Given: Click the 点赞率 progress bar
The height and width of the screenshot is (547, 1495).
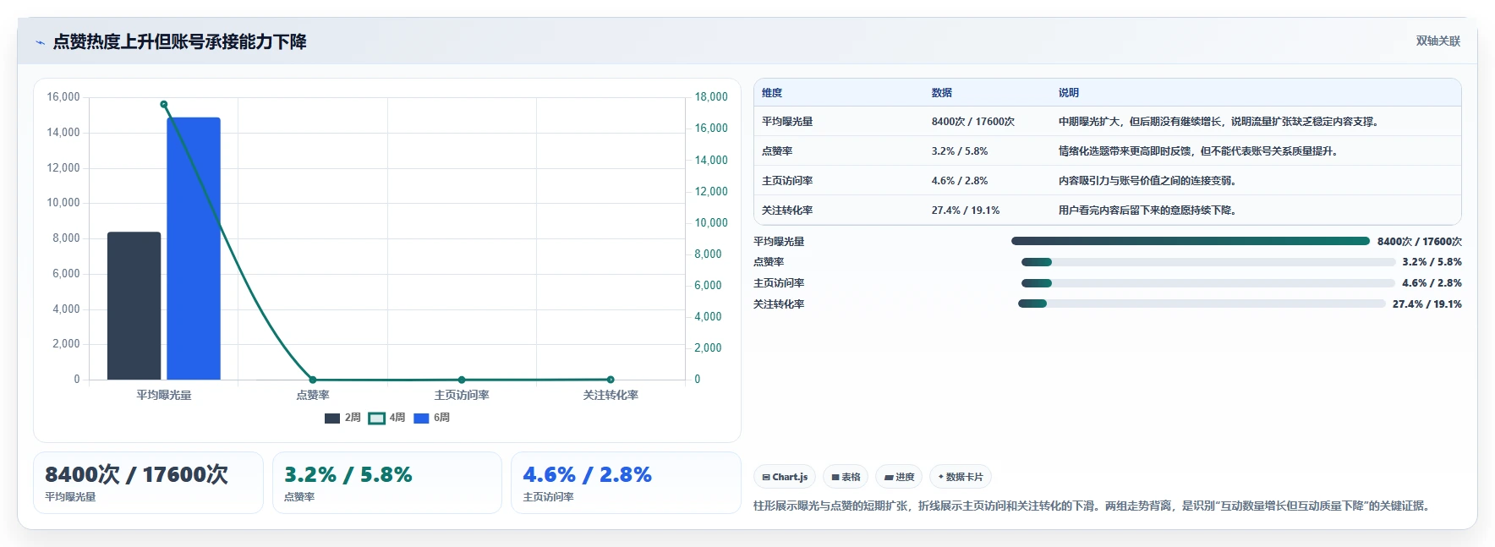Looking at the screenshot, I should click(x=1208, y=262).
